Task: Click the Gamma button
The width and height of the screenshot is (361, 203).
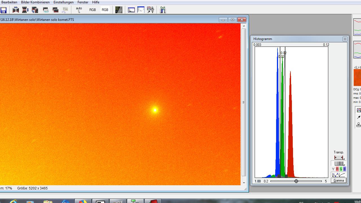Action: 338,181
